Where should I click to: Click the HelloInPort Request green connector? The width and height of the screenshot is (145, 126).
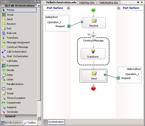(x=69, y=26)
